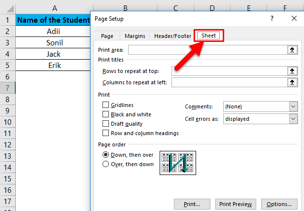The width and height of the screenshot is (304, 211).
Task: Close the Page Setup dialog
Action: coord(294,18)
